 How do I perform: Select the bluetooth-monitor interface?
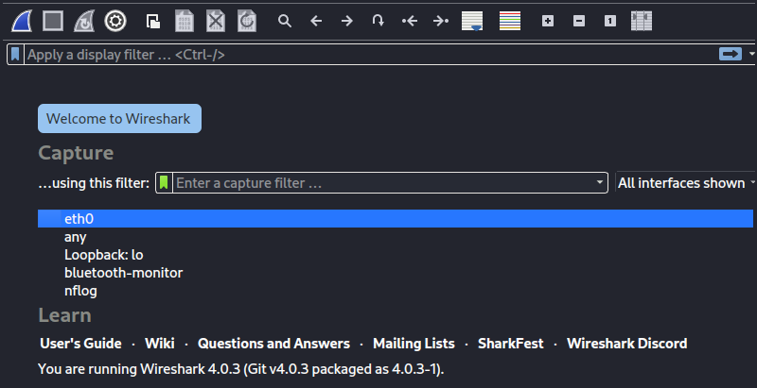pos(396,273)
